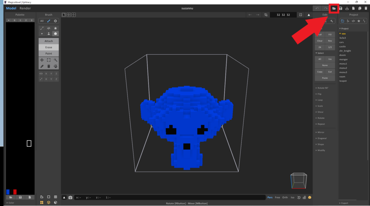Screen dimensions: 370x206
Task: Select the Voxel dot brush mode
Action: 42,34
